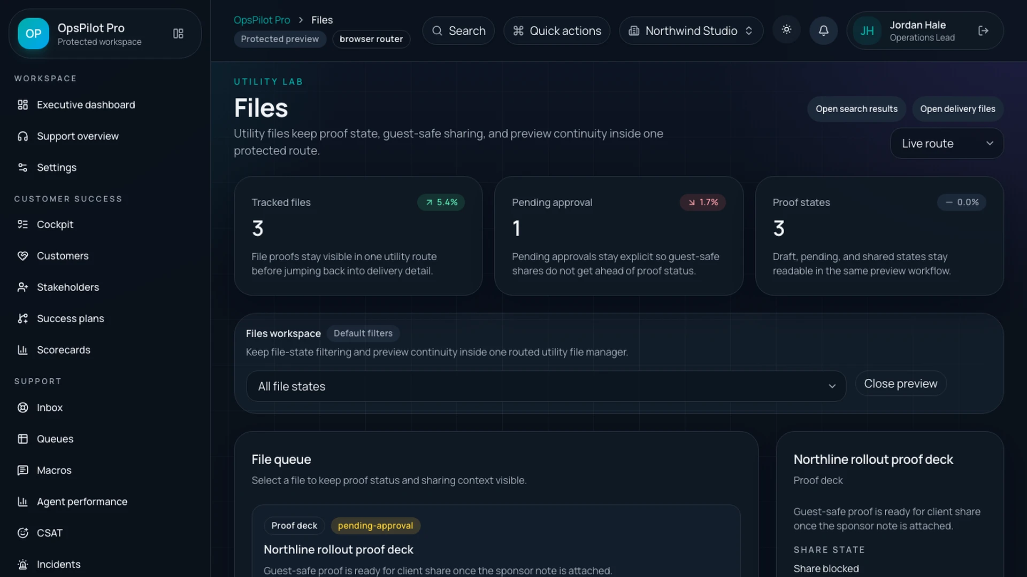Open the All file states filter dropdown
The image size is (1027, 577).
tap(546, 386)
